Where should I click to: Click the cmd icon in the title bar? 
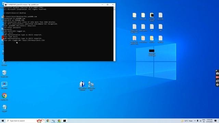(5, 5)
